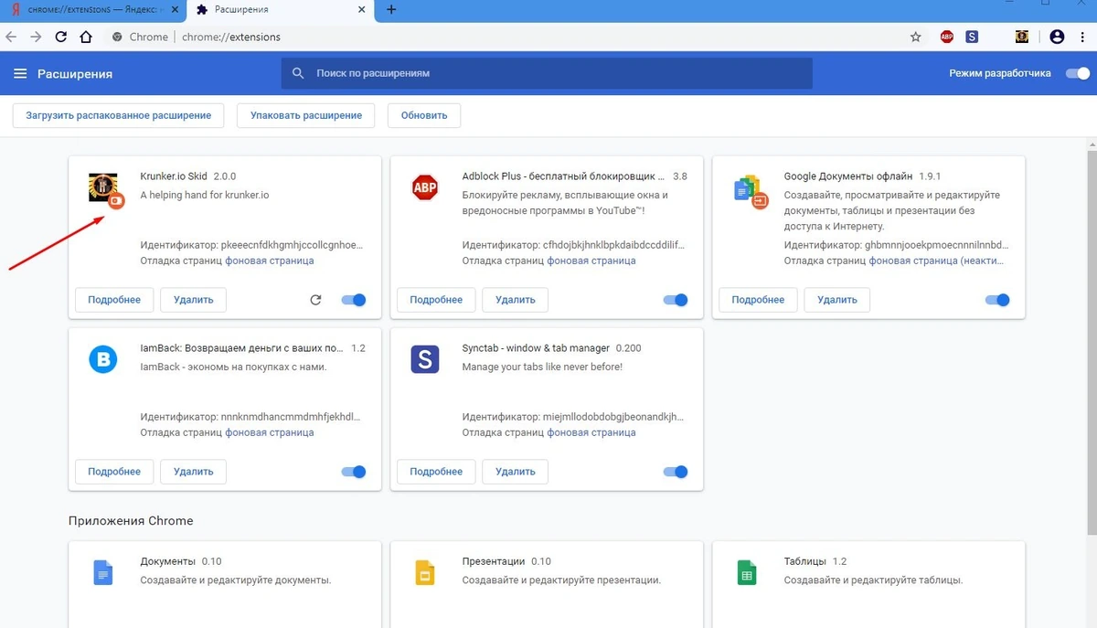
Task: Click the browser forward arrow
Action: (36, 37)
